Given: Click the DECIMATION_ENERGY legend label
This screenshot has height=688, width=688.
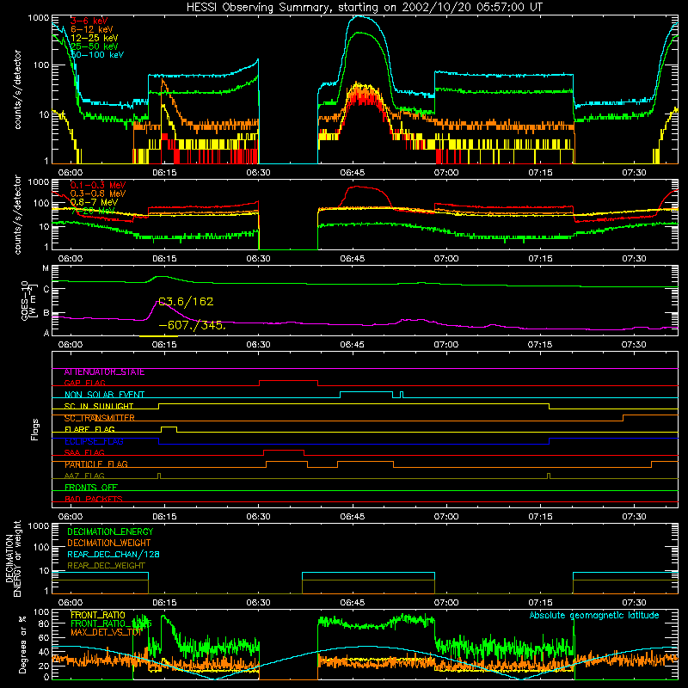Looking at the screenshot, I should [110, 531].
